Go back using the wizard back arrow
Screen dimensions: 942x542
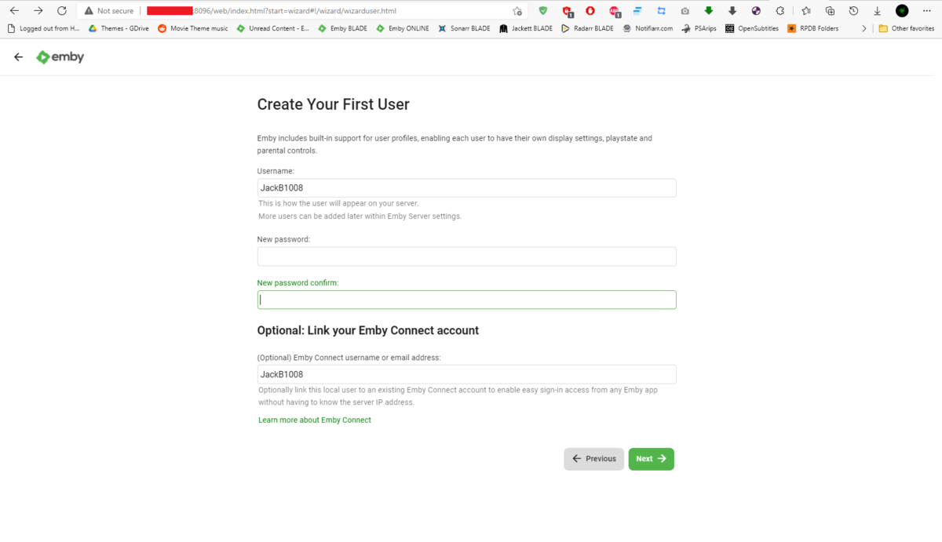(17, 56)
